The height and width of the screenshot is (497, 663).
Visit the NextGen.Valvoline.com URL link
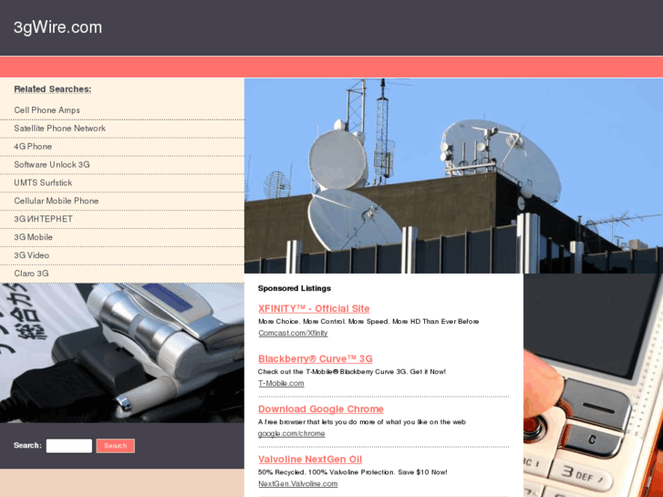pyautogui.click(x=297, y=484)
